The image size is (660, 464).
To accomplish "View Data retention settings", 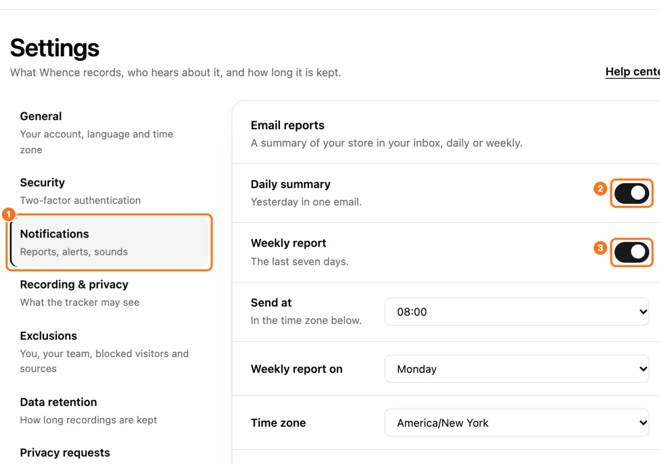I will coord(109,411).
